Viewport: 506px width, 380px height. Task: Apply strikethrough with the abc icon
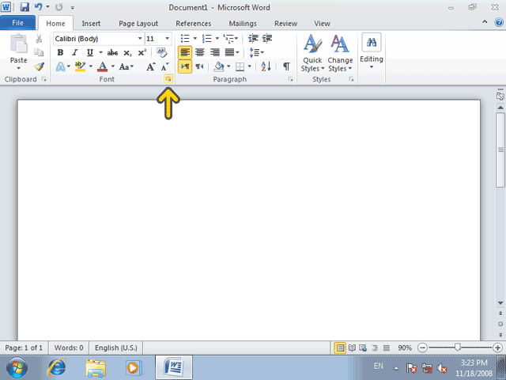click(112, 53)
